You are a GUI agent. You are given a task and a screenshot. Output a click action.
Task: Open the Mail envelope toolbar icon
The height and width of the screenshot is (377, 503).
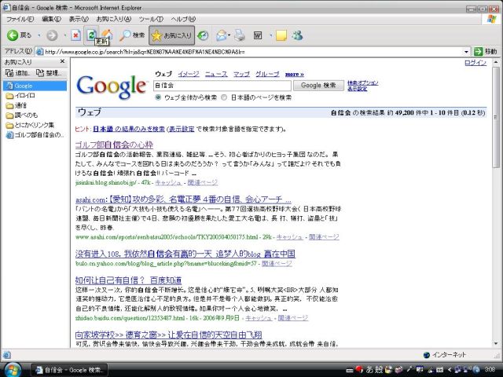(221, 35)
